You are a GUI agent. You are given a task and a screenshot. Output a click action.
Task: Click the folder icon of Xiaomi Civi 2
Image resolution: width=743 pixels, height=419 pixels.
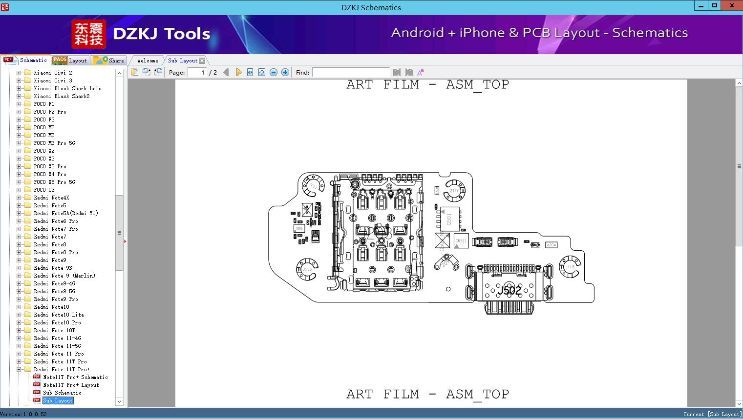click(28, 73)
